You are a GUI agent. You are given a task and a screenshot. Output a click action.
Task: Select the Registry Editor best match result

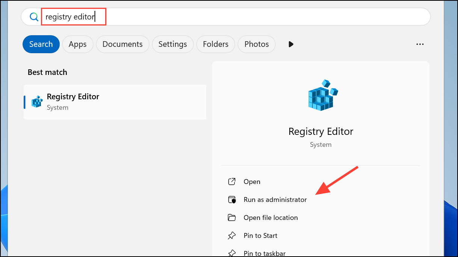[115, 102]
